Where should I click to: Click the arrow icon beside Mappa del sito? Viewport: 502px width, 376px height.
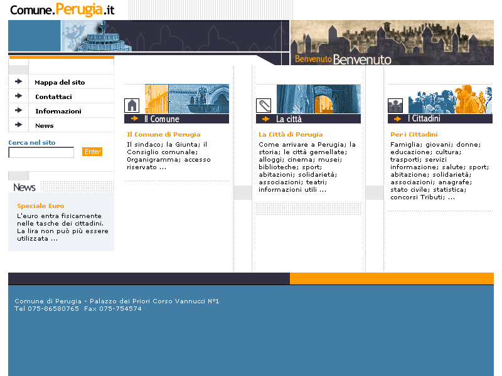[x=19, y=81]
